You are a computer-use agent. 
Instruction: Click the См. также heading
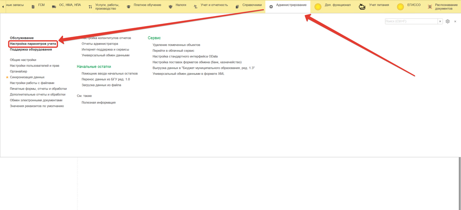tap(84, 96)
